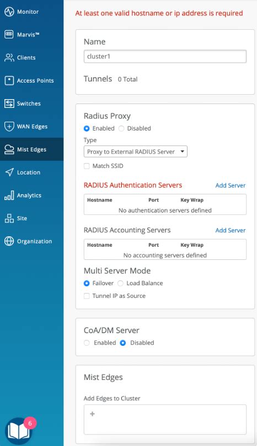Screen dimensions: 257x446
Task: Set Radius Proxy to Disabled
Action: tap(121, 128)
